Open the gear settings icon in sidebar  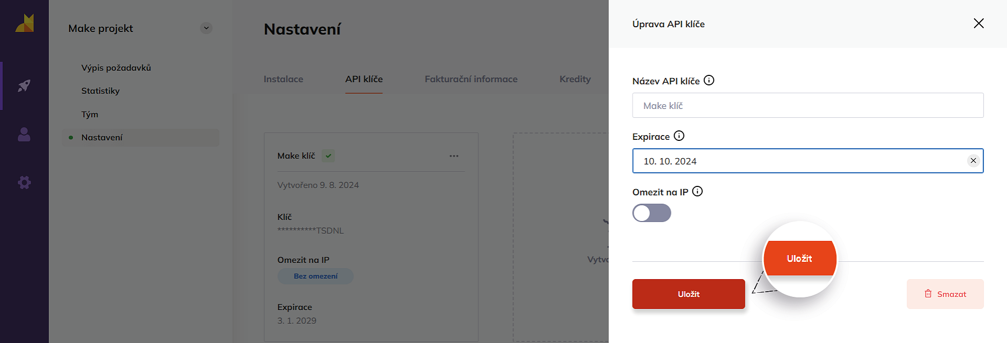(x=24, y=182)
